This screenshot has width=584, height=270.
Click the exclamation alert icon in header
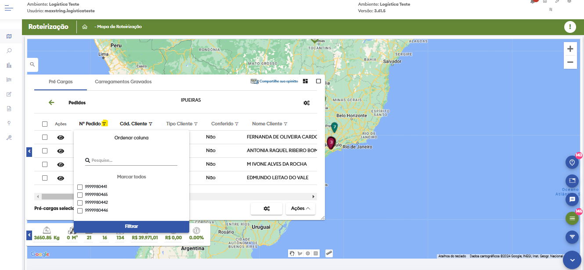click(x=570, y=27)
